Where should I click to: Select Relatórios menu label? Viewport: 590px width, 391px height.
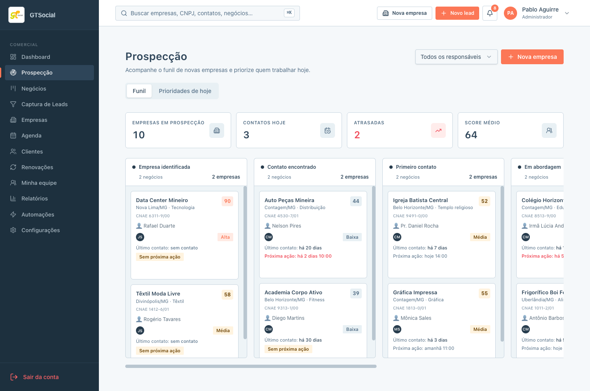pos(35,198)
